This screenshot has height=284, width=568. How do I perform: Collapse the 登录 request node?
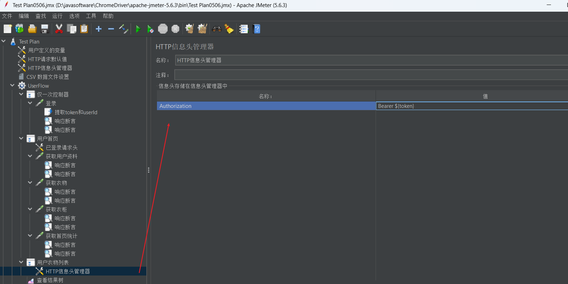tap(30, 103)
